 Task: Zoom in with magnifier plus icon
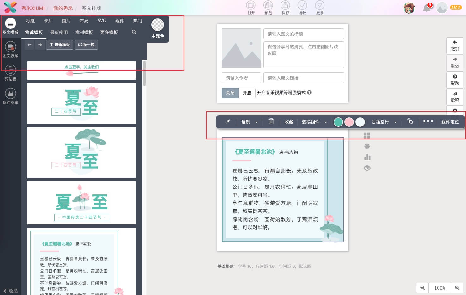click(x=457, y=288)
